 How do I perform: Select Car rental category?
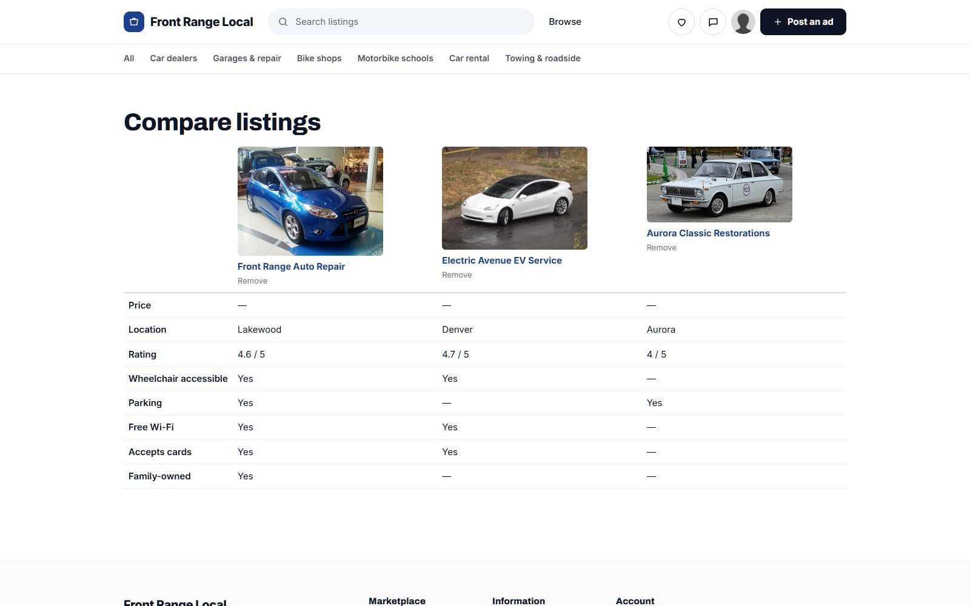(x=469, y=58)
